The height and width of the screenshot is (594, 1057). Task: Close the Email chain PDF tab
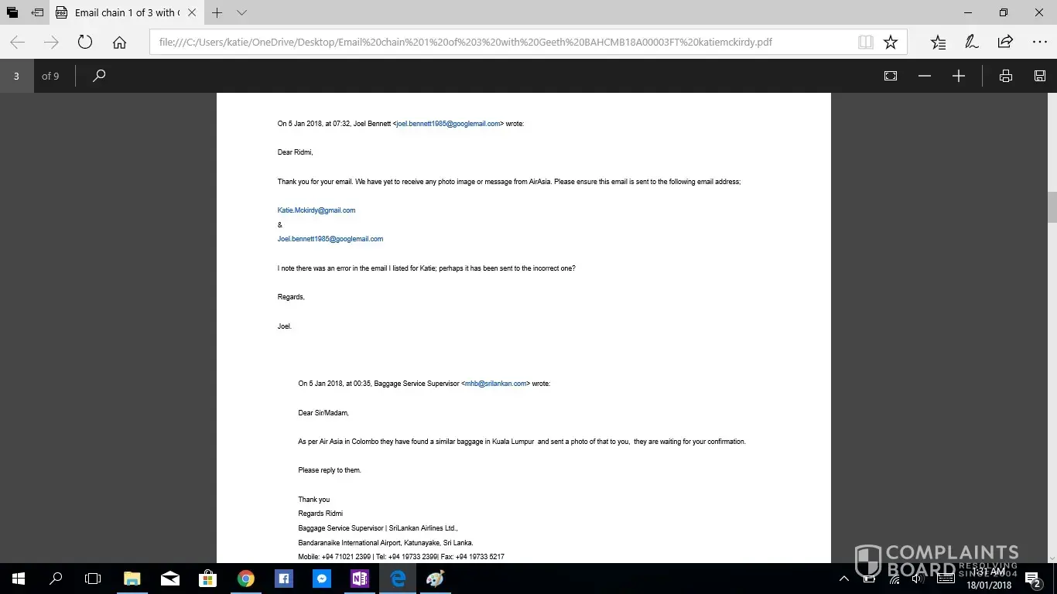(192, 13)
